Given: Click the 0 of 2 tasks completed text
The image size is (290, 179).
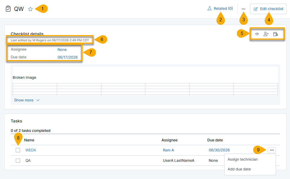Looking at the screenshot, I should pyautogui.click(x=30, y=130).
